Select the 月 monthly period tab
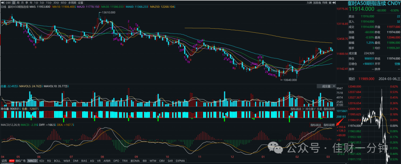Screen dimensions: 401x164 [x=22, y=3]
